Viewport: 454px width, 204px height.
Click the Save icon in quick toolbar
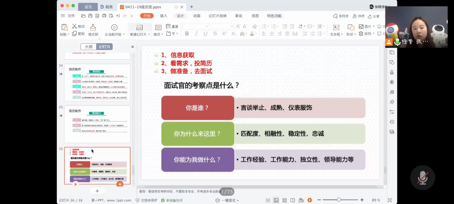coord(90,16)
